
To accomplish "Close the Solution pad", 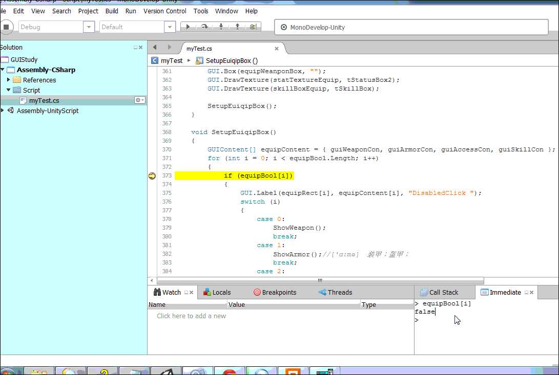I will pyautogui.click(x=140, y=48).
